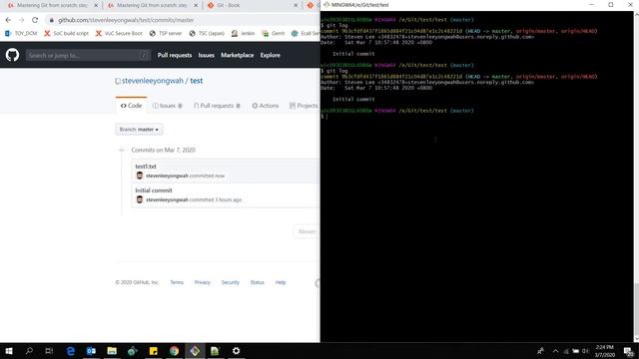
Task: Open the TOY_DCM bookmark
Action: pos(21,33)
